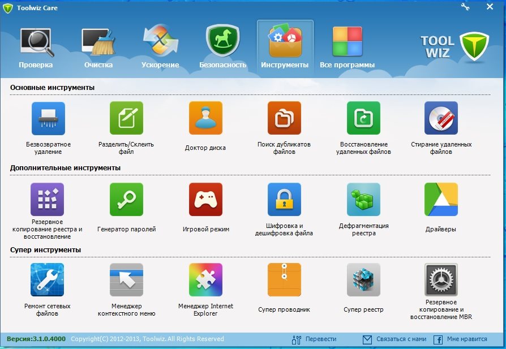The width and height of the screenshot is (506, 349).
Task: Open Супер реестр tool
Action: point(363,279)
